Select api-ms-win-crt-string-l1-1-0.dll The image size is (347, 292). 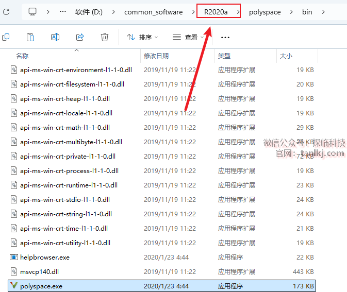click(x=66, y=214)
